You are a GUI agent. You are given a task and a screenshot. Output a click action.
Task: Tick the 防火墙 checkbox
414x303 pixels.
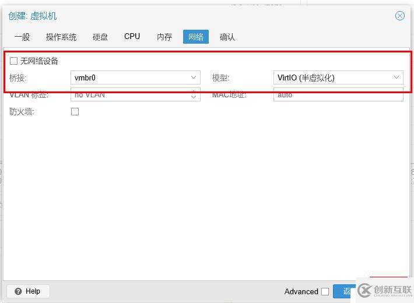tap(75, 112)
